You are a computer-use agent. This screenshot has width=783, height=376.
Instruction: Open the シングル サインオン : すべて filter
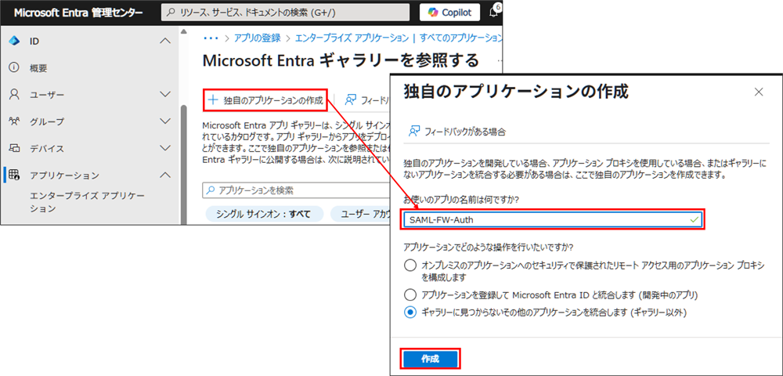[x=264, y=214]
